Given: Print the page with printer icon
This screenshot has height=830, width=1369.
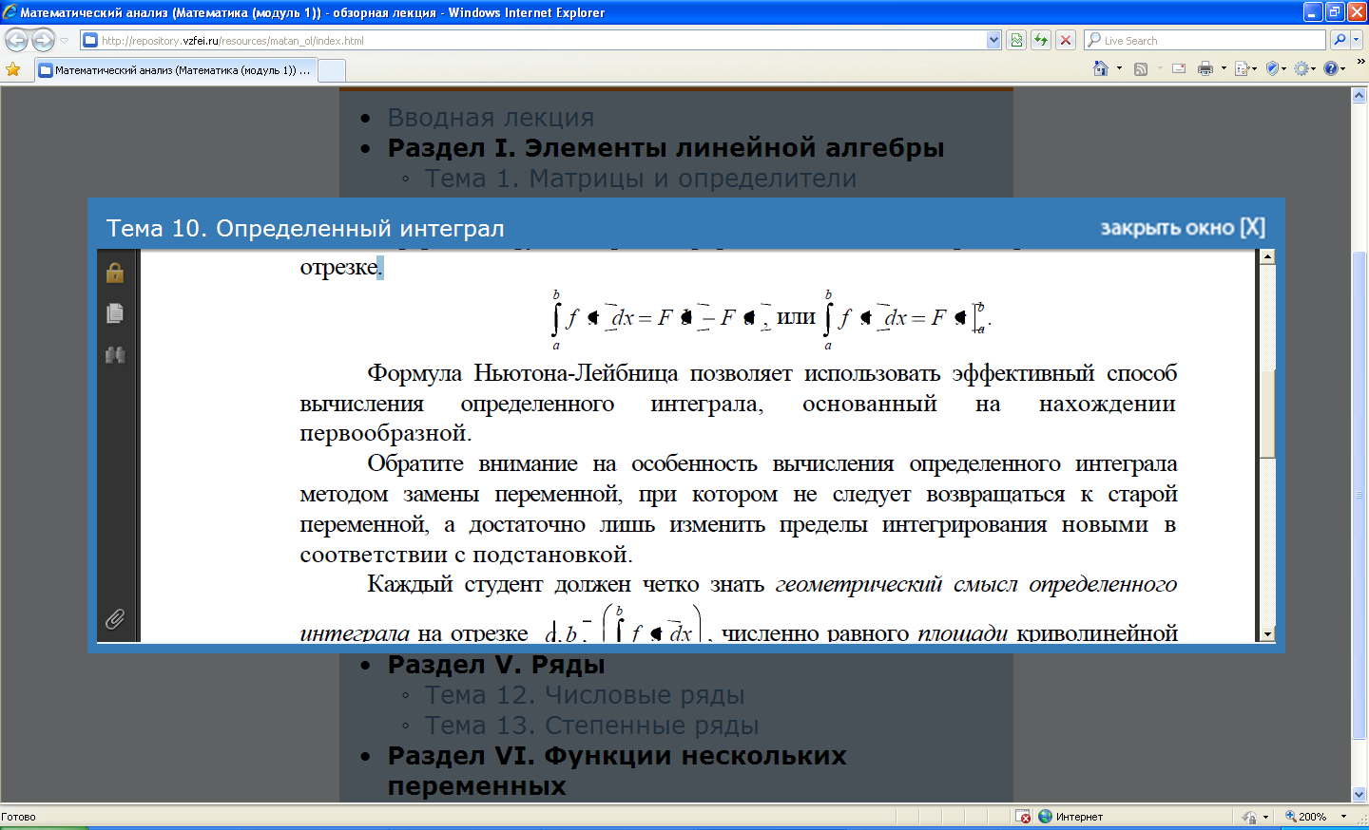Looking at the screenshot, I should point(1205,68).
